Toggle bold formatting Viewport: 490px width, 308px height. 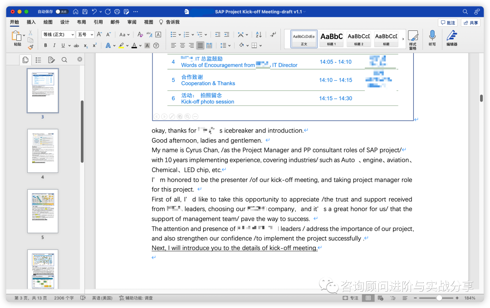pyautogui.click(x=46, y=45)
